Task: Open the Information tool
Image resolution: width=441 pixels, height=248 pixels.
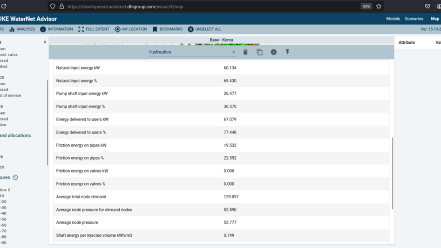Action: 56,29
